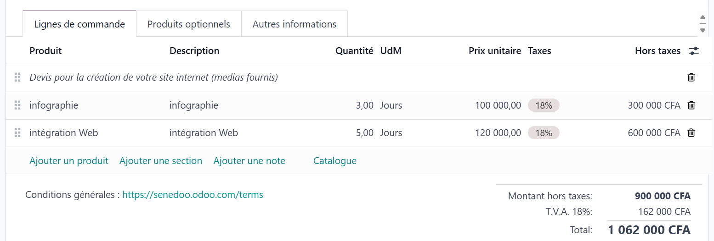Delete the Devis note line
This screenshot has width=714, height=241.
691,77
